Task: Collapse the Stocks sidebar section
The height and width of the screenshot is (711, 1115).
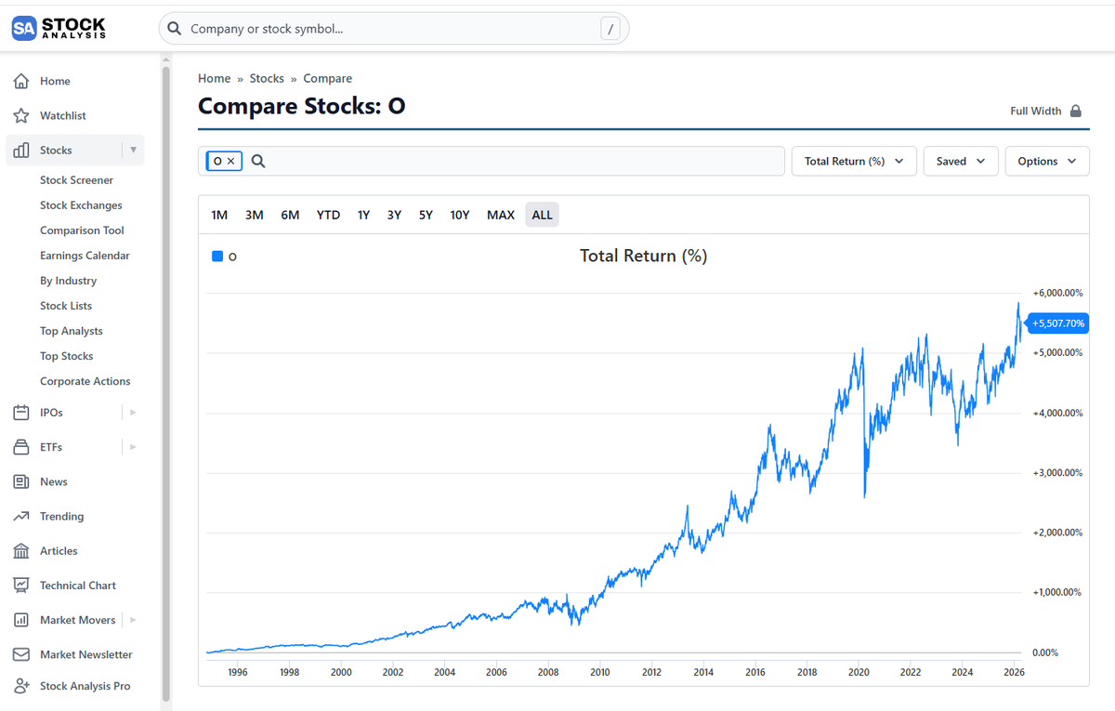Action: click(133, 150)
